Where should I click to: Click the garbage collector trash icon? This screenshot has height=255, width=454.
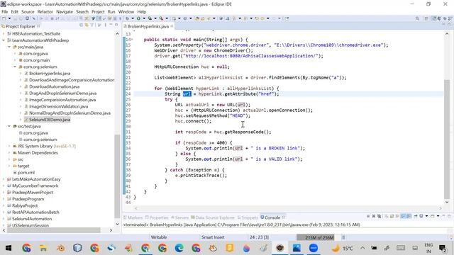(343, 237)
